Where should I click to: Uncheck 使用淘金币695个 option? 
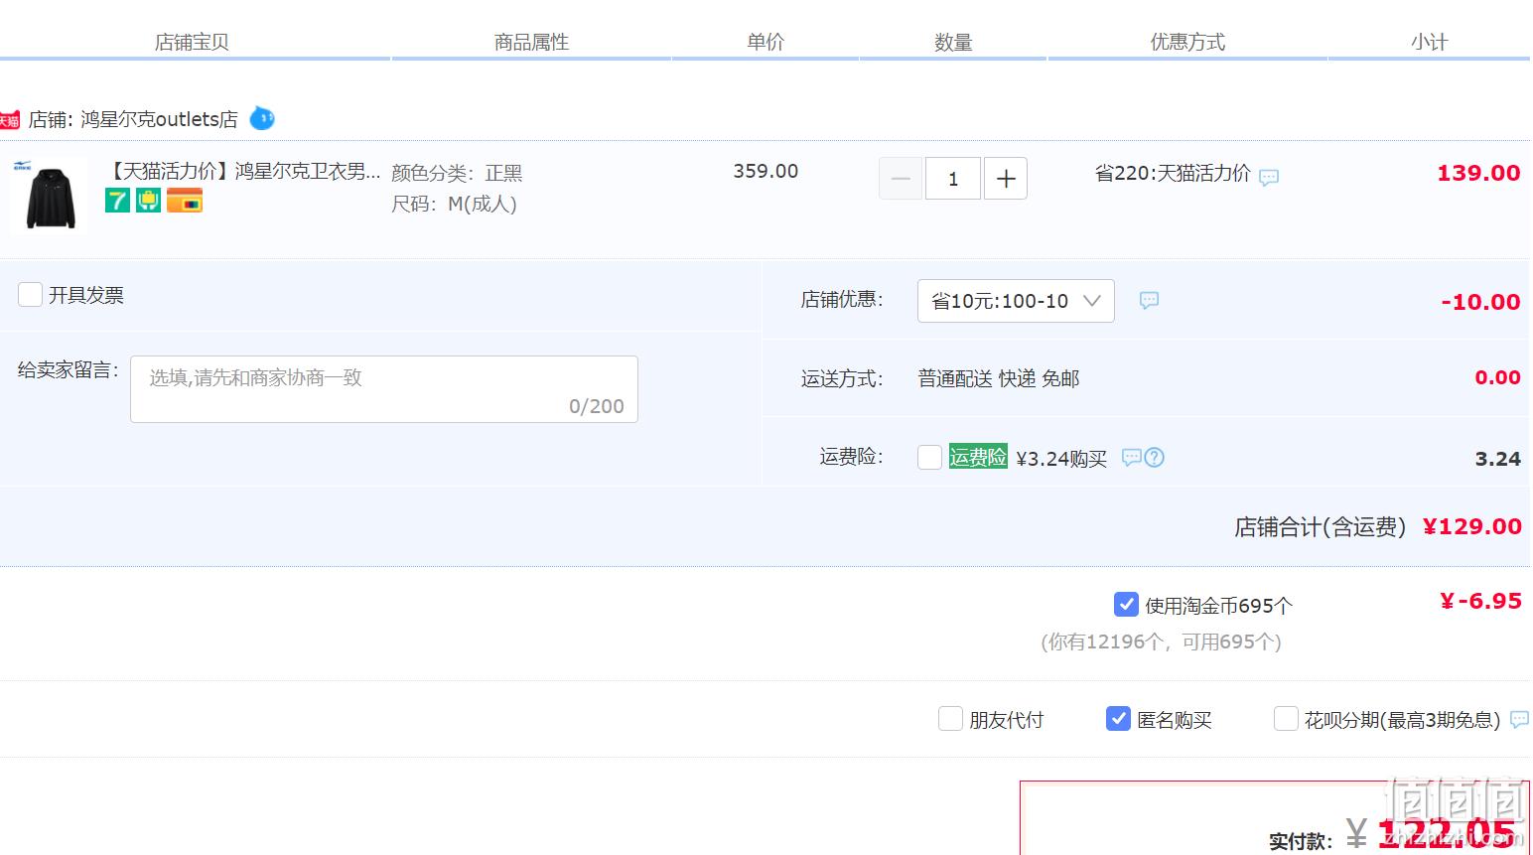click(x=1126, y=604)
